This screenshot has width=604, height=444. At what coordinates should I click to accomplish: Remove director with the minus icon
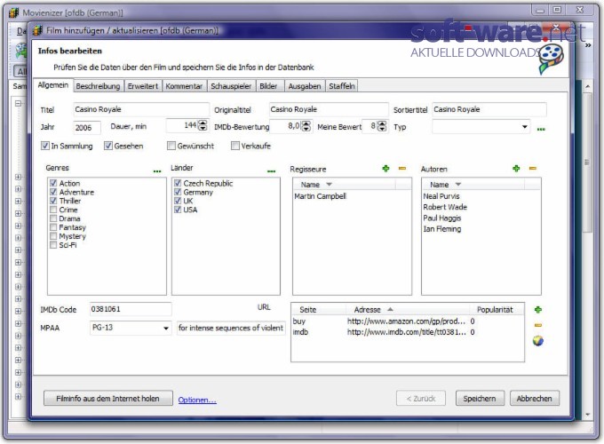[402, 169]
